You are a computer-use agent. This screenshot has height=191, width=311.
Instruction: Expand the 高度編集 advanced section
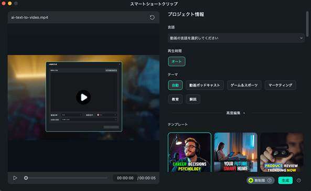(235, 113)
